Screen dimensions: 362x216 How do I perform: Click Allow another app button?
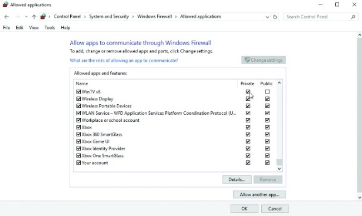click(260, 194)
